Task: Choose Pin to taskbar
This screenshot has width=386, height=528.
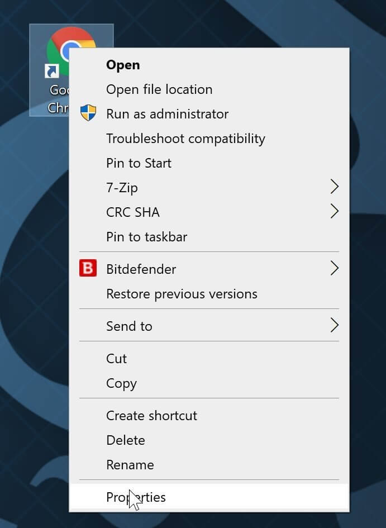Action: pos(146,237)
